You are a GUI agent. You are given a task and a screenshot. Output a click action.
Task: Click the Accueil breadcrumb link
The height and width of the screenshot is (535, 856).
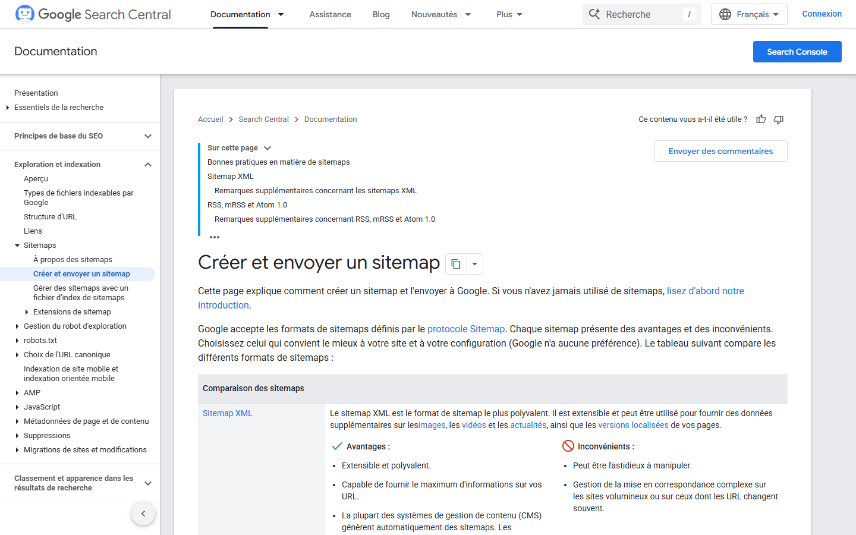[x=210, y=119]
